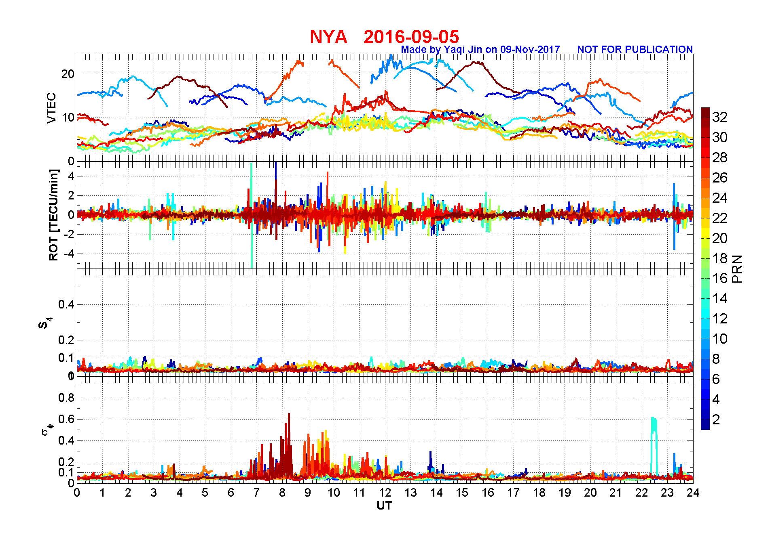The height and width of the screenshot is (537, 770).
Task: Pick the dark blue bottom of the PRN colorbar
Action: click(705, 424)
